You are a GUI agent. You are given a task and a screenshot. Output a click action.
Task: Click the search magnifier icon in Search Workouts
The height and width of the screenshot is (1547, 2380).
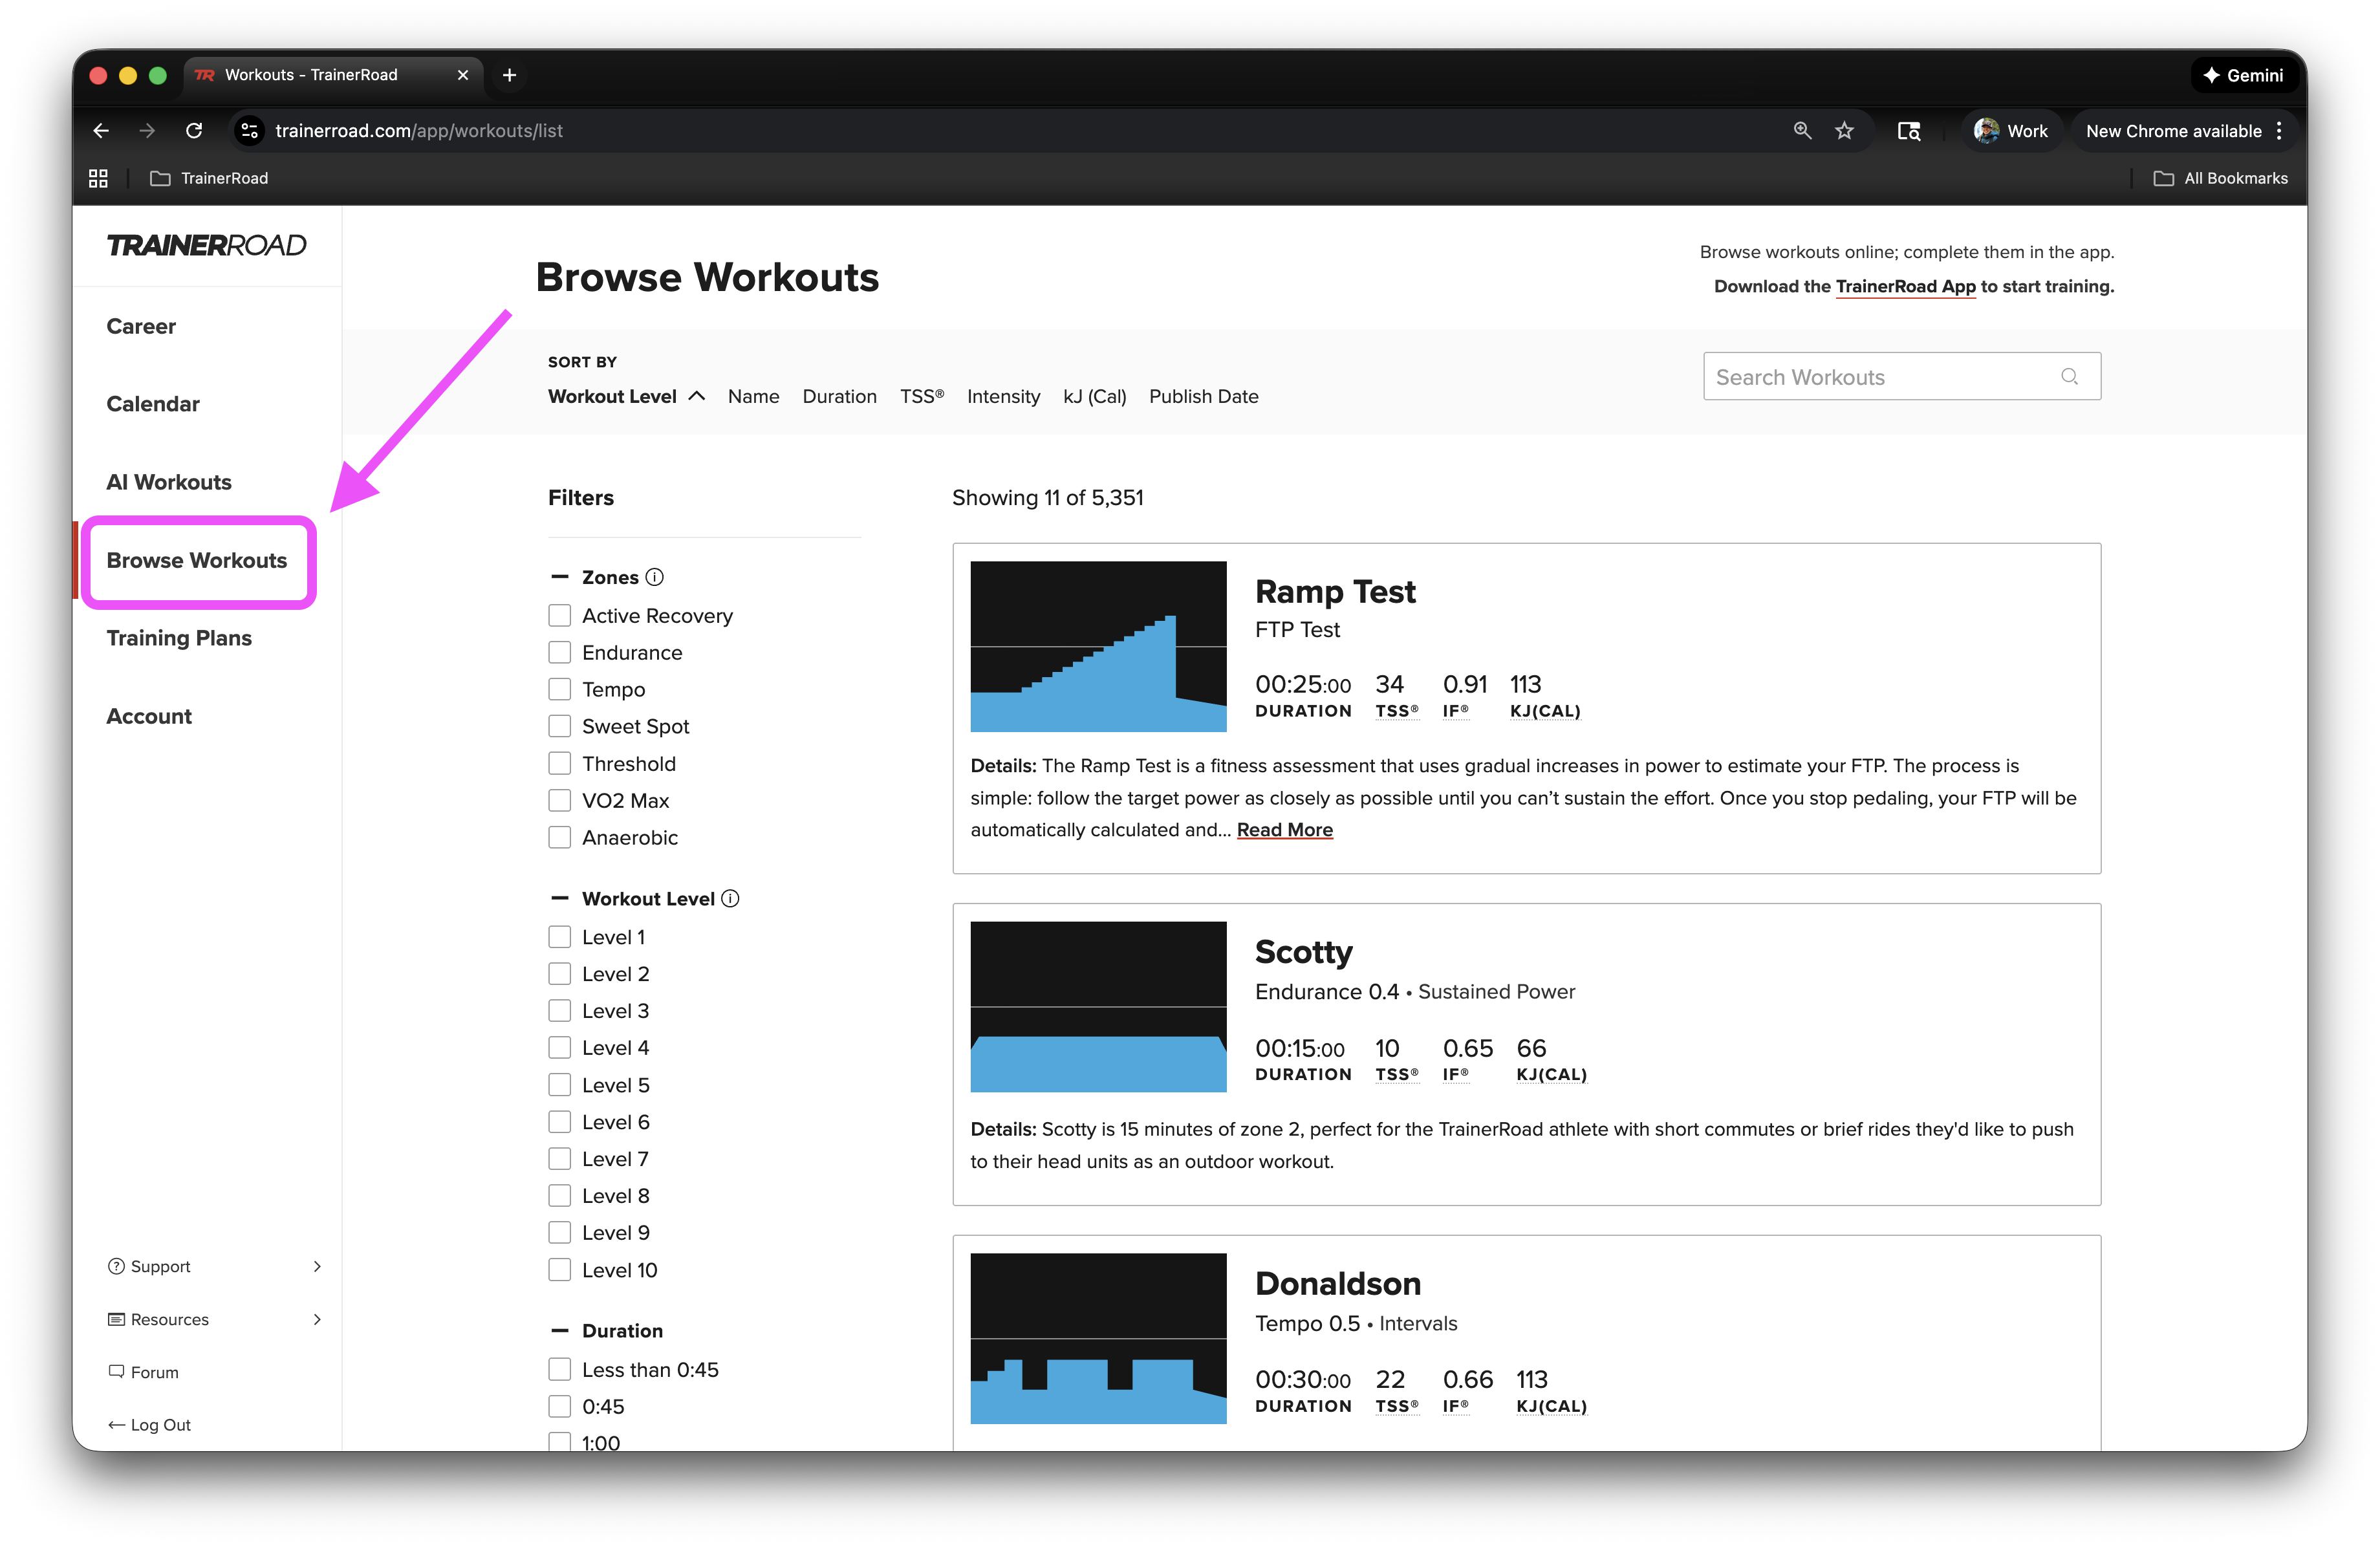point(2069,377)
